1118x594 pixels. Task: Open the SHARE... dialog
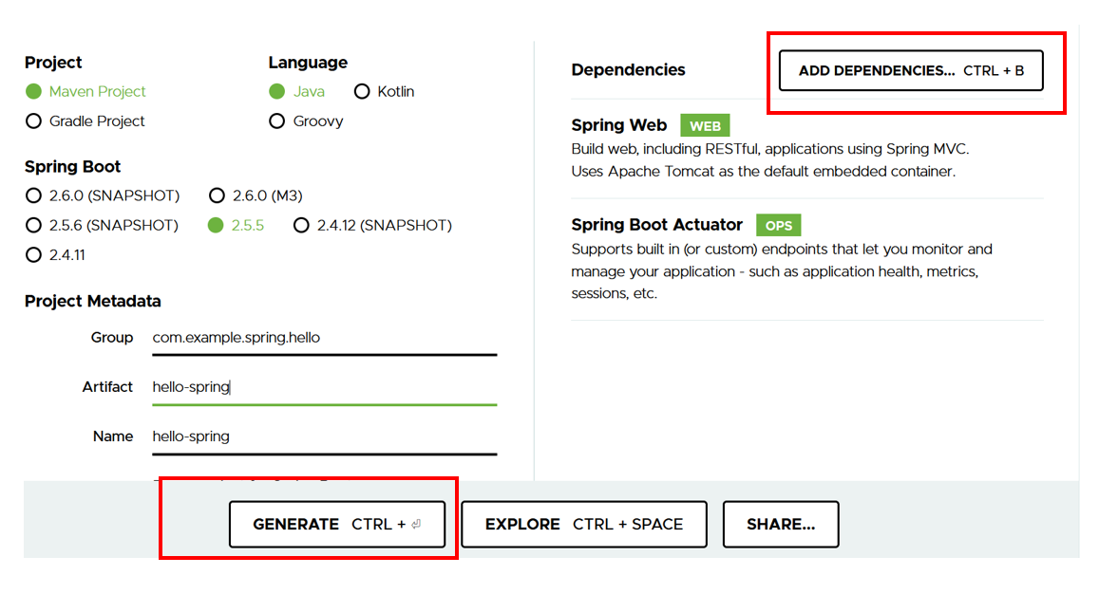(x=781, y=524)
